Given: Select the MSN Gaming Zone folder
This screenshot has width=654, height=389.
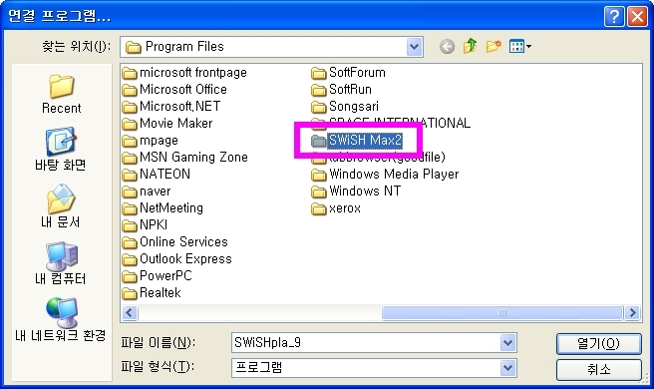Looking at the screenshot, I should (184, 158).
